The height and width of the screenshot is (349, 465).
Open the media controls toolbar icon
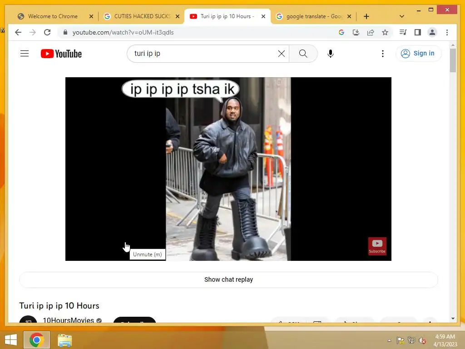(x=403, y=32)
